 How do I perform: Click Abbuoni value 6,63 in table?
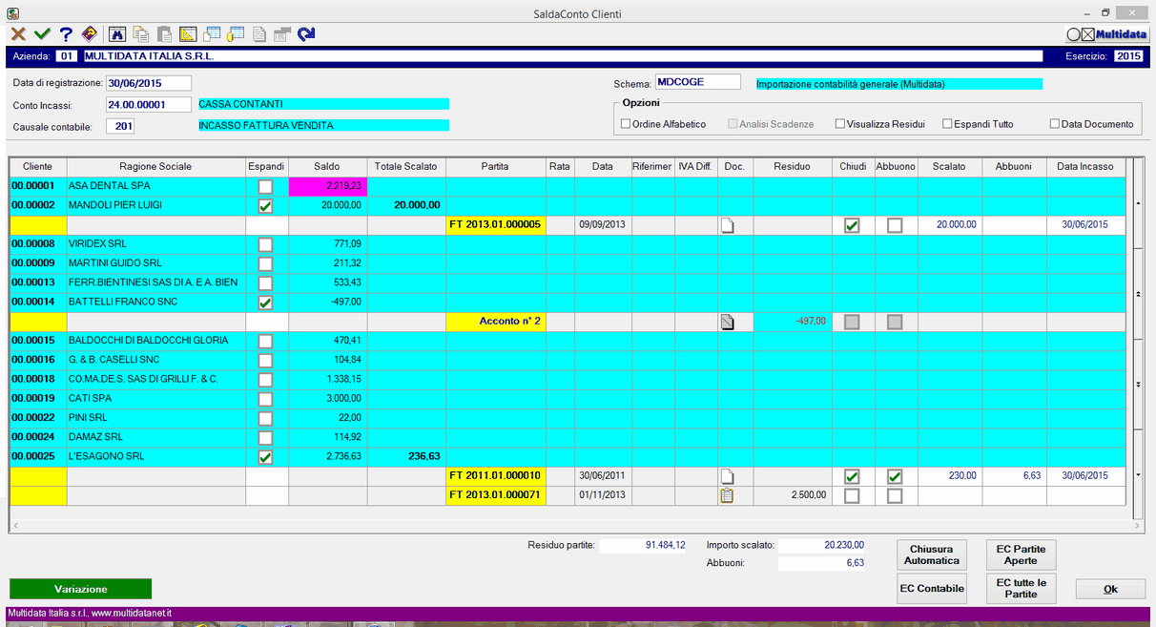coord(1014,476)
